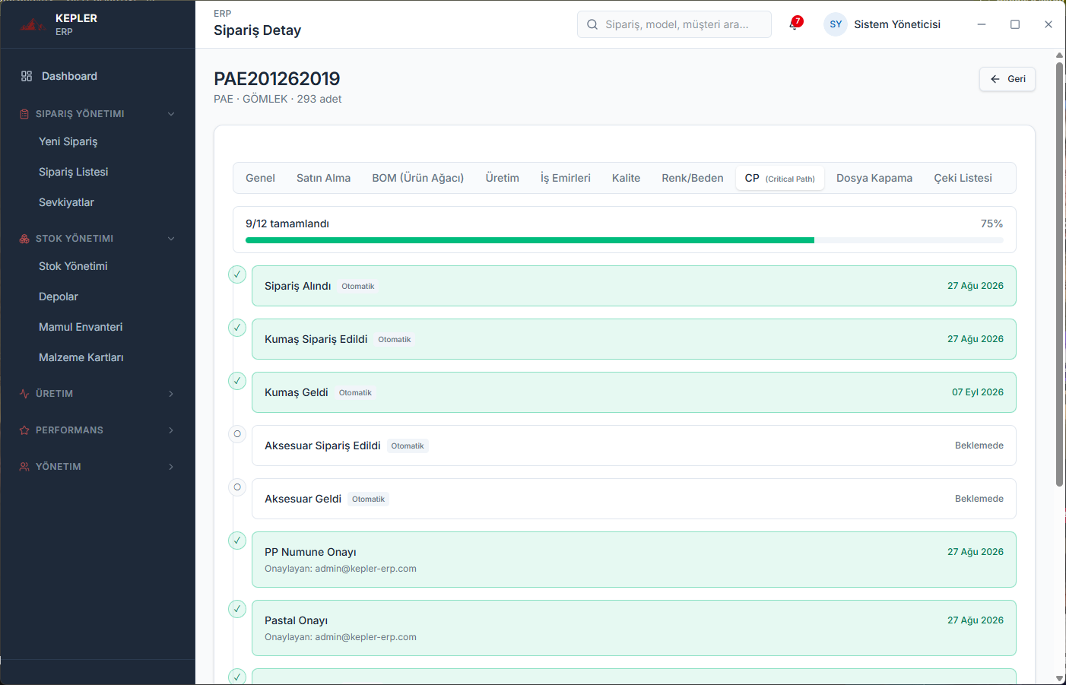Click the vertical scrollbar thumb
Image resolution: width=1066 pixels, height=685 pixels.
pyautogui.click(x=1059, y=274)
